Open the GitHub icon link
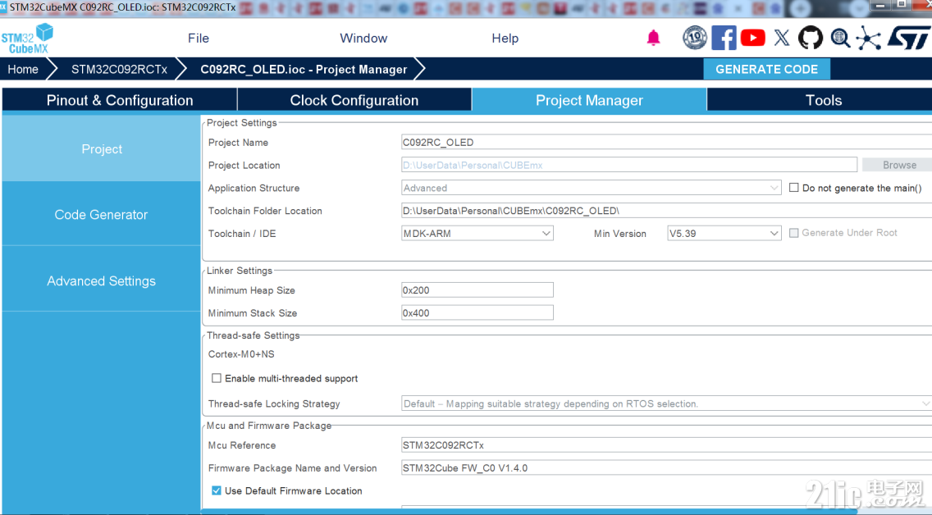Screen dimensions: 932x515 pyautogui.click(x=810, y=38)
